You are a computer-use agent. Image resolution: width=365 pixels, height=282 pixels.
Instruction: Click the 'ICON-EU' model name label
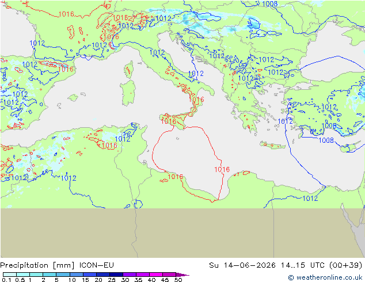pyautogui.click(x=96, y=265)
